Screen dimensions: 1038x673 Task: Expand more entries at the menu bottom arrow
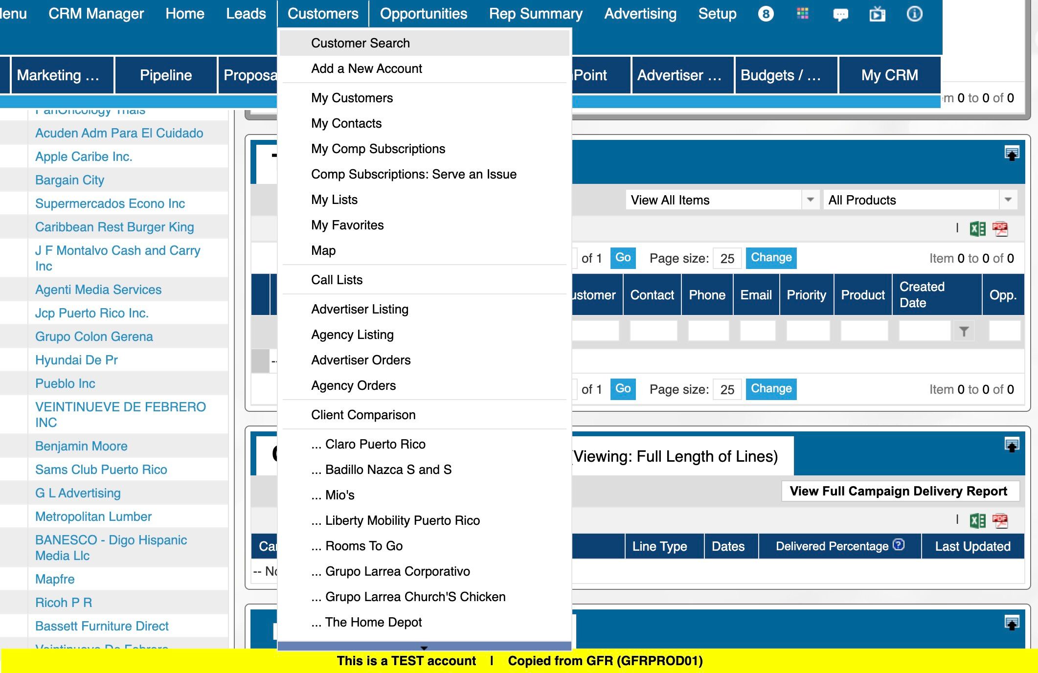[424, 647]
